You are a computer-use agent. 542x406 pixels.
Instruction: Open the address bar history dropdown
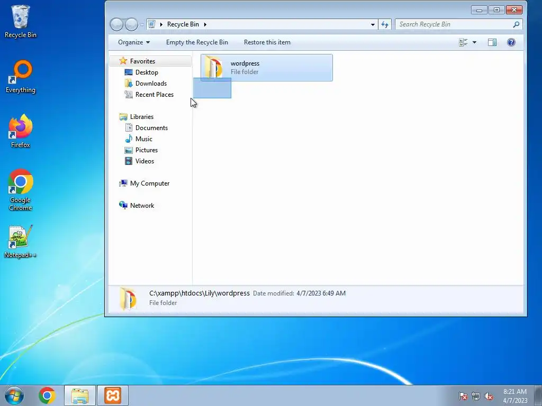point(373,24)
